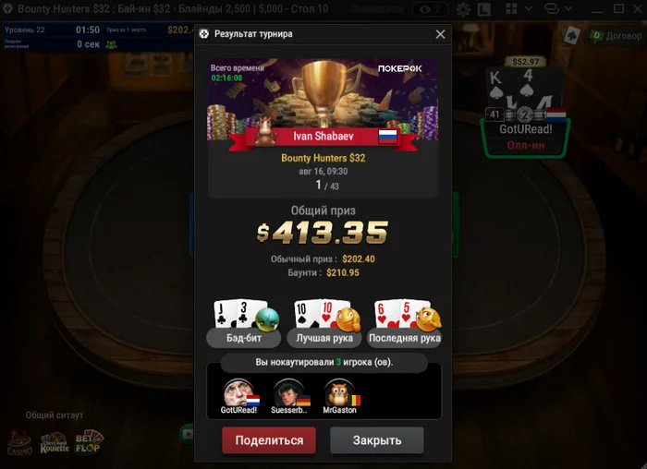Screen dimensions: 647x469
Task: Open the Договор deal button
Action: (x=616, y=36)
